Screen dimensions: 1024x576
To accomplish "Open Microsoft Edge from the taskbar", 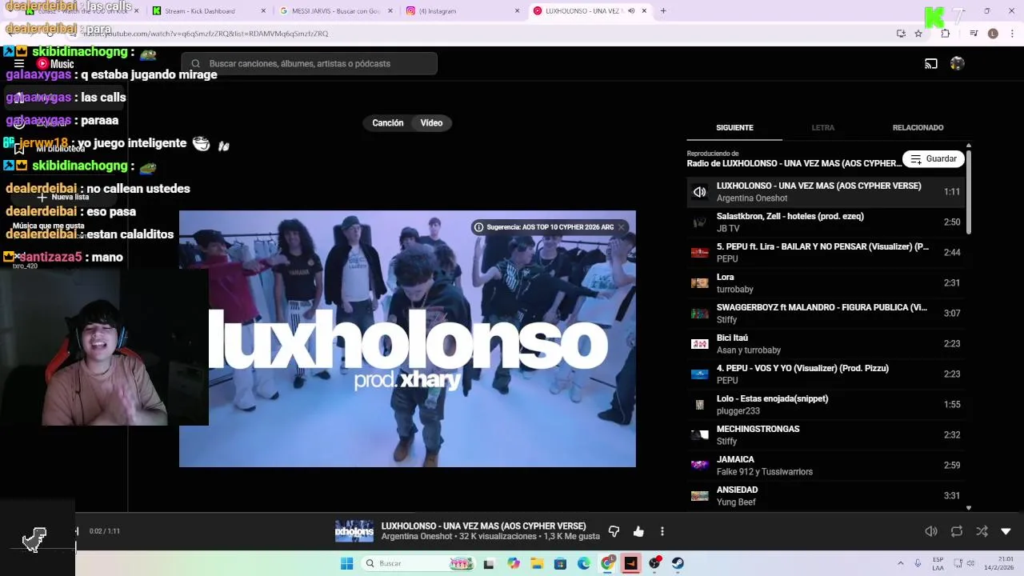I will coord(584,563).
